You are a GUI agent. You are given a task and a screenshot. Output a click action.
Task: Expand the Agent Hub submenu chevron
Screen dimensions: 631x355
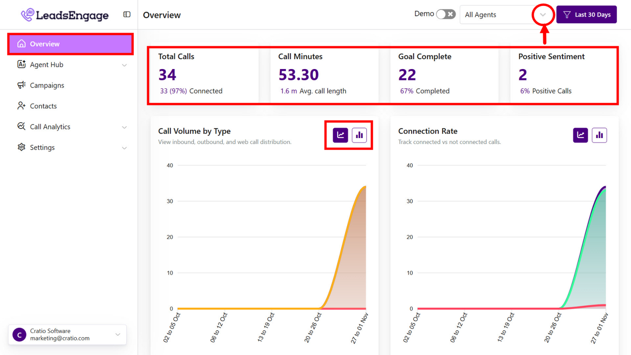coord(124,65)
